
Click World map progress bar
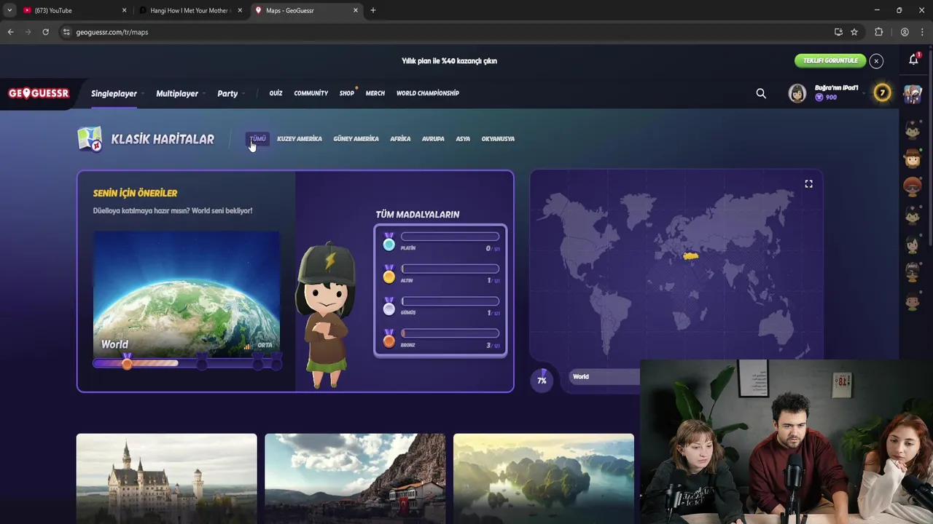pos(187,362)
